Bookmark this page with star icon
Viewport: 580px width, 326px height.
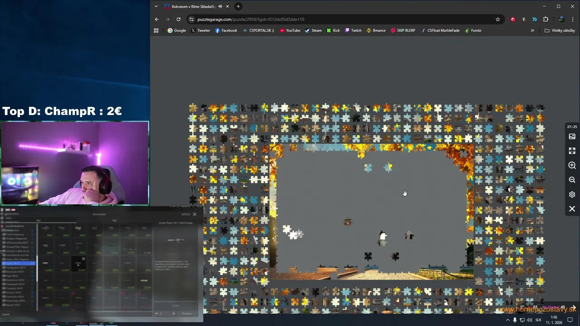(x=498, y=19)
